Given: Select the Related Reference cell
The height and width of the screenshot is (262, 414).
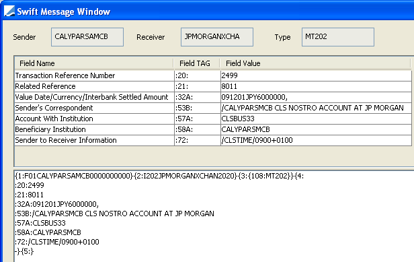Looking at the screenshot, I should point(94,86).
